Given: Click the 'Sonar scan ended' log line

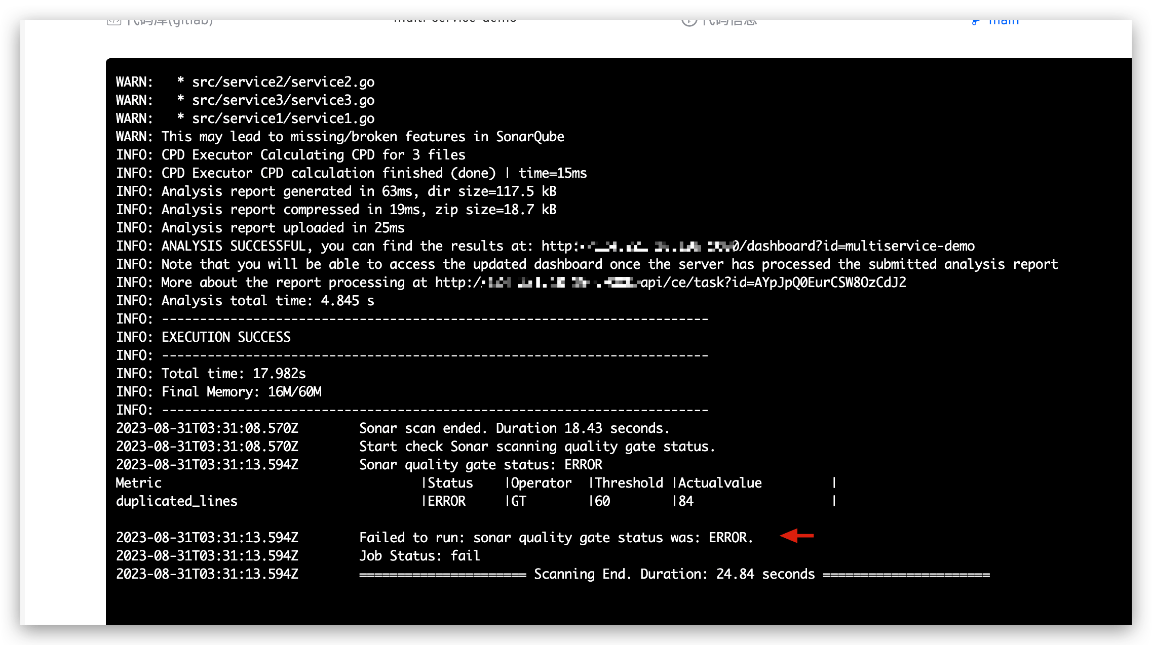Looking at the screenshot, I should pos(514,428).
